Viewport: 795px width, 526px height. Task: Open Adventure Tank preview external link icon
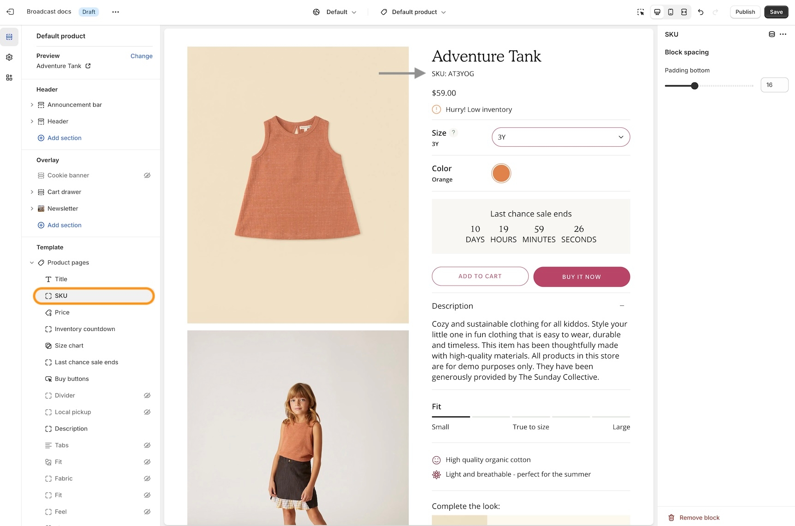tap(88, 66)
